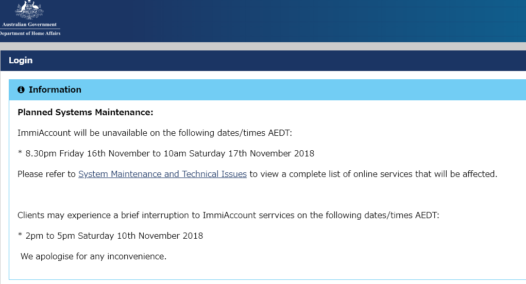Open System Maintenance and Technical Issues link
This screenshot has height=284, width=526.
point(162,174)
